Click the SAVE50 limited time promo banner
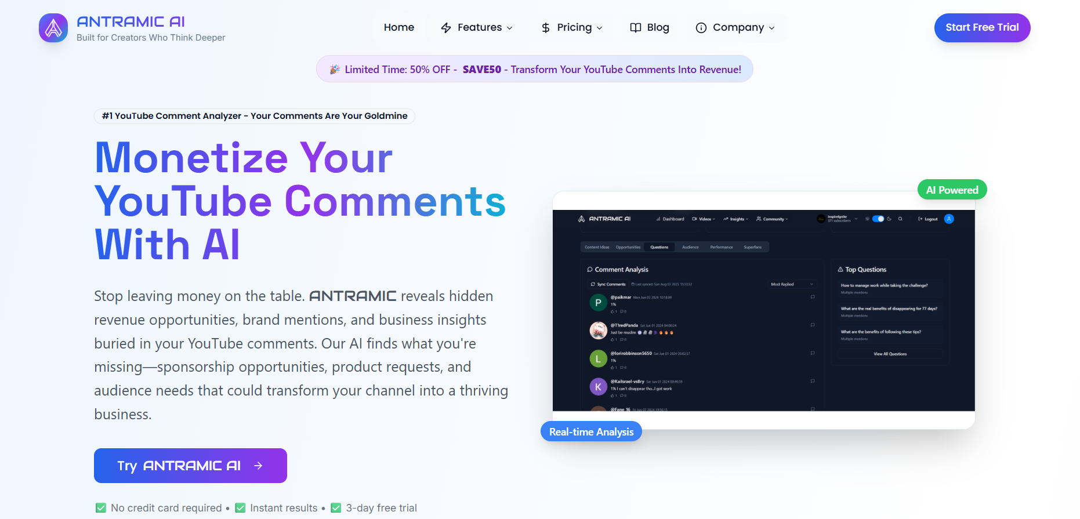This screenshot has height=519, width=1080. [535, 69]
